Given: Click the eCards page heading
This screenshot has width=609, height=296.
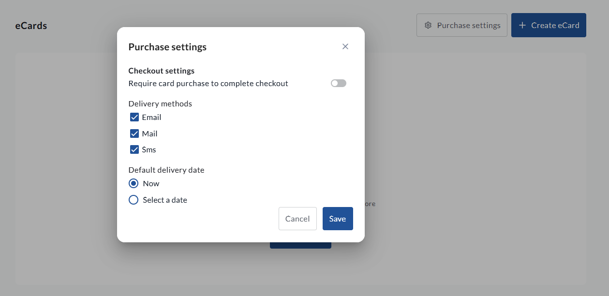Looking at the screenshot, I should [31, 26].
